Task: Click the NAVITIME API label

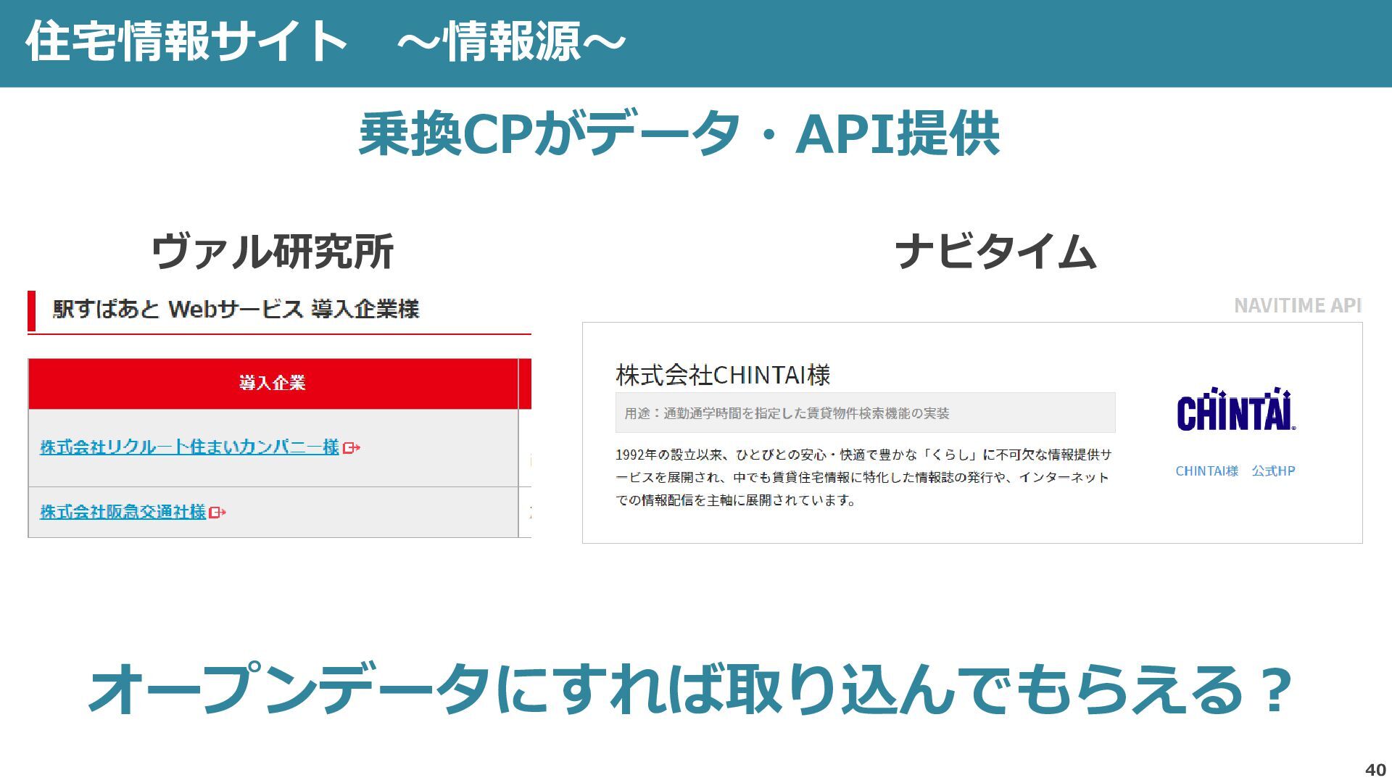Action: click(1297, 306)
